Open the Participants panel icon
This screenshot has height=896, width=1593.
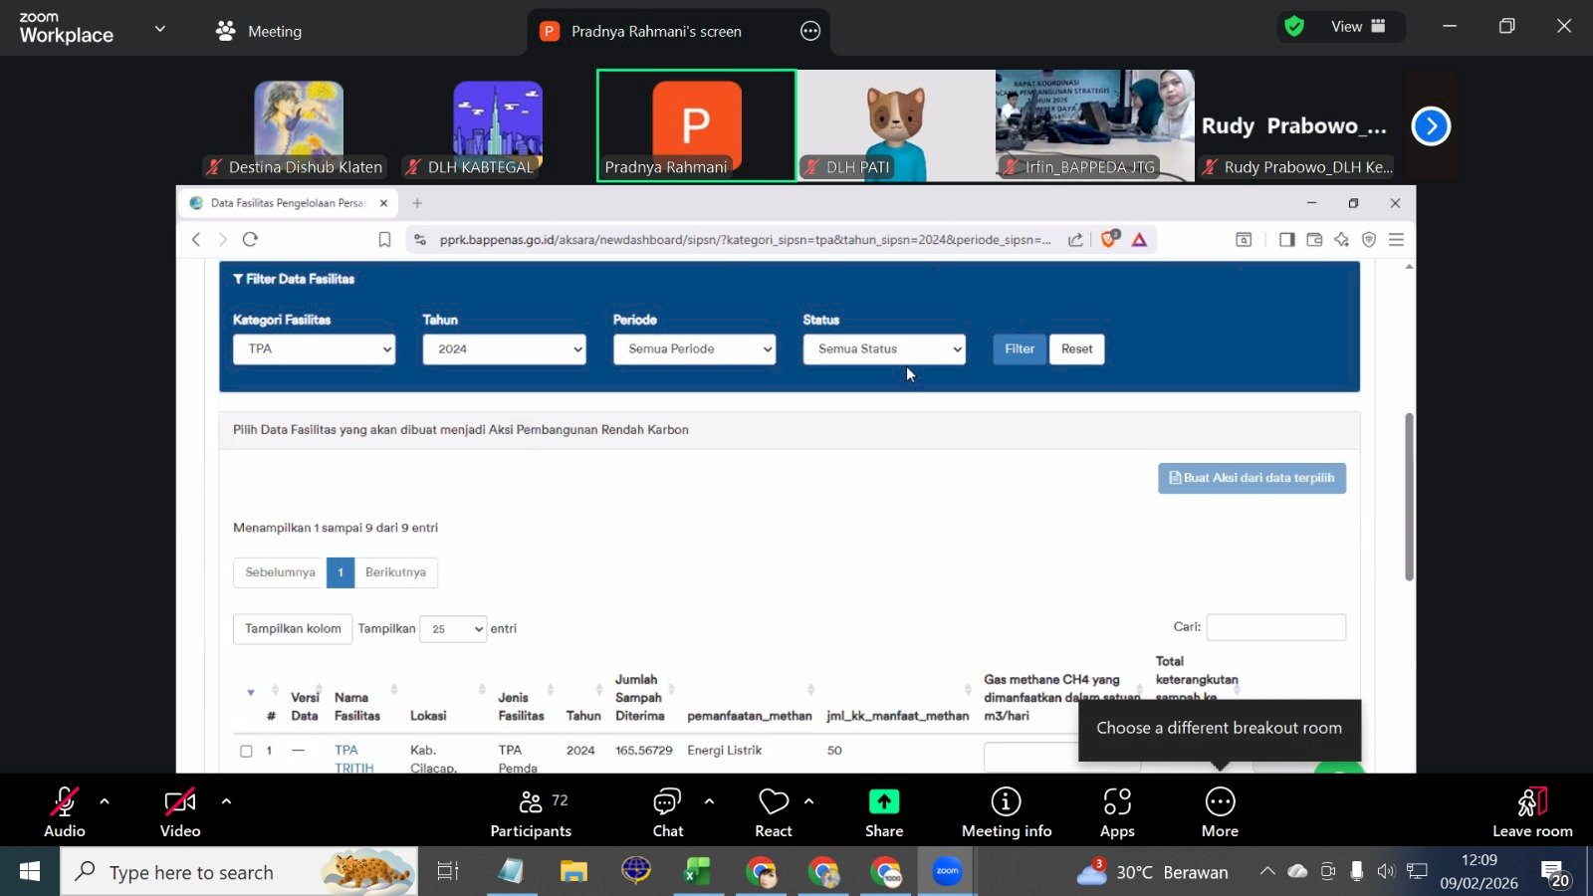tap(531, 802)
